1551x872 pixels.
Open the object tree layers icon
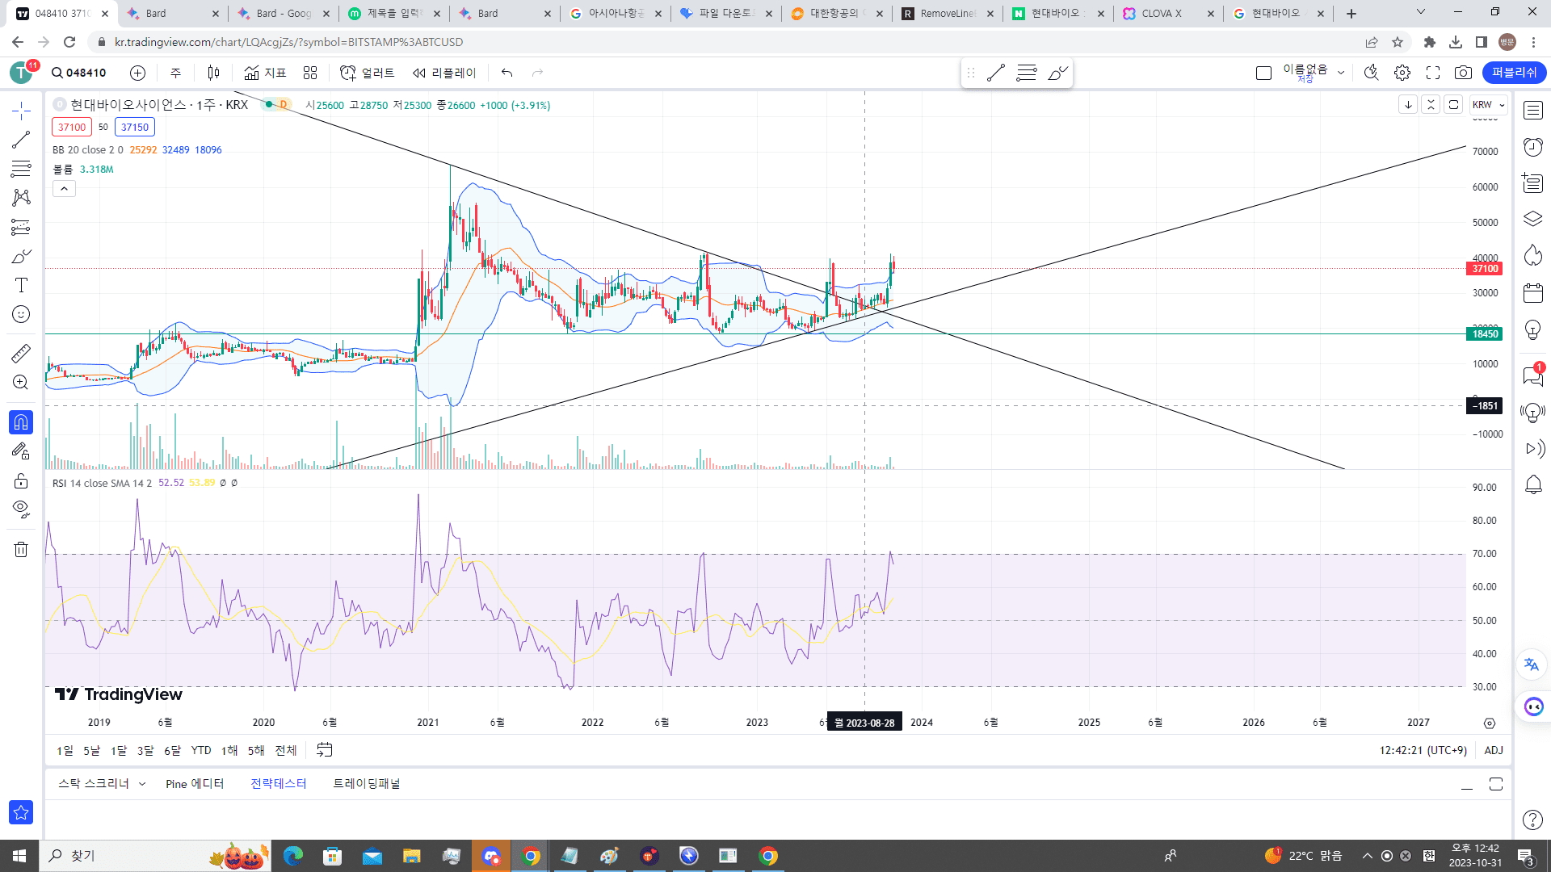coord(1533,219)
